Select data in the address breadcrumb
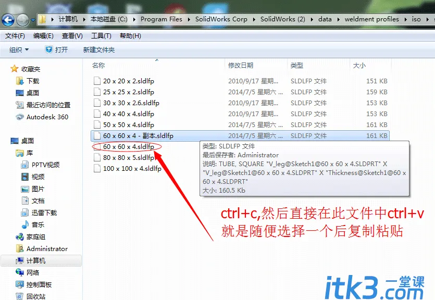 coord(325,19)
